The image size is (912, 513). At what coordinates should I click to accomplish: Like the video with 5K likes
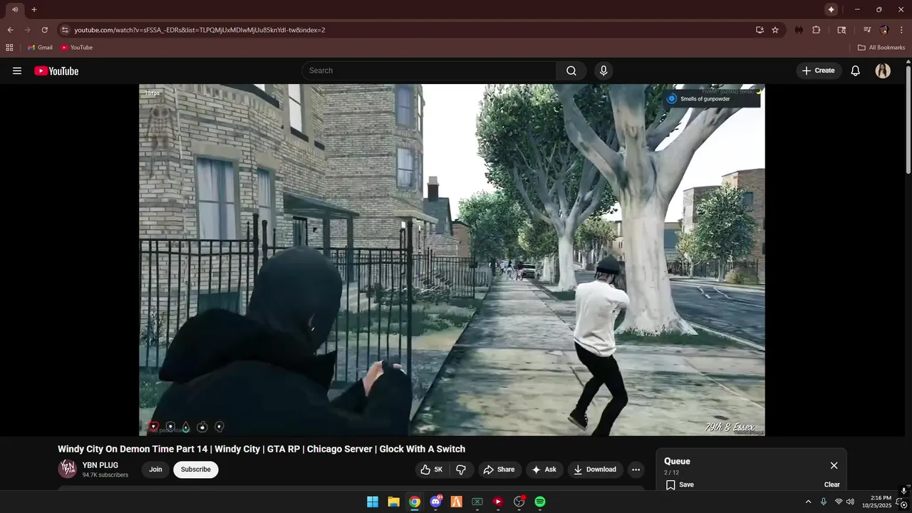[x=432, y=470]
